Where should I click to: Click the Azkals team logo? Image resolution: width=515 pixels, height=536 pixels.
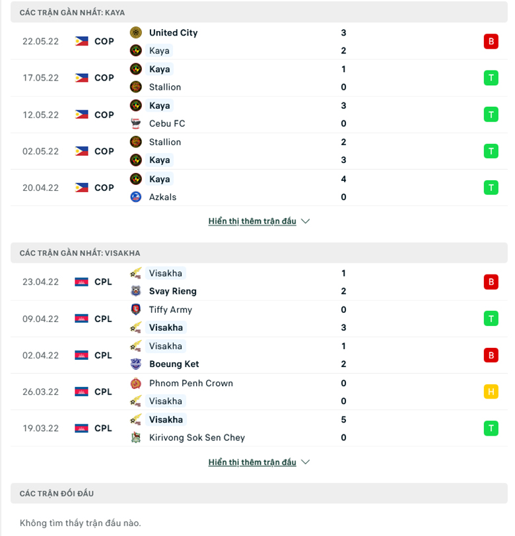(136, 197)
